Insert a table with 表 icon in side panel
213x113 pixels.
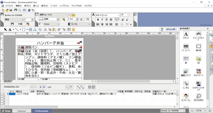[x=186, y=60]
